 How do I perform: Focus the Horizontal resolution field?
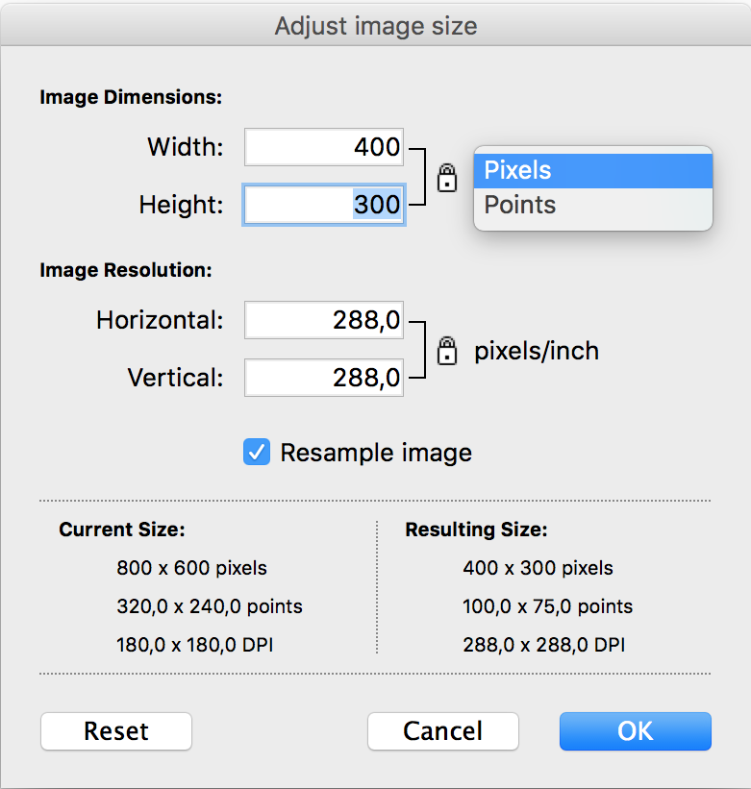coord(324,320)
